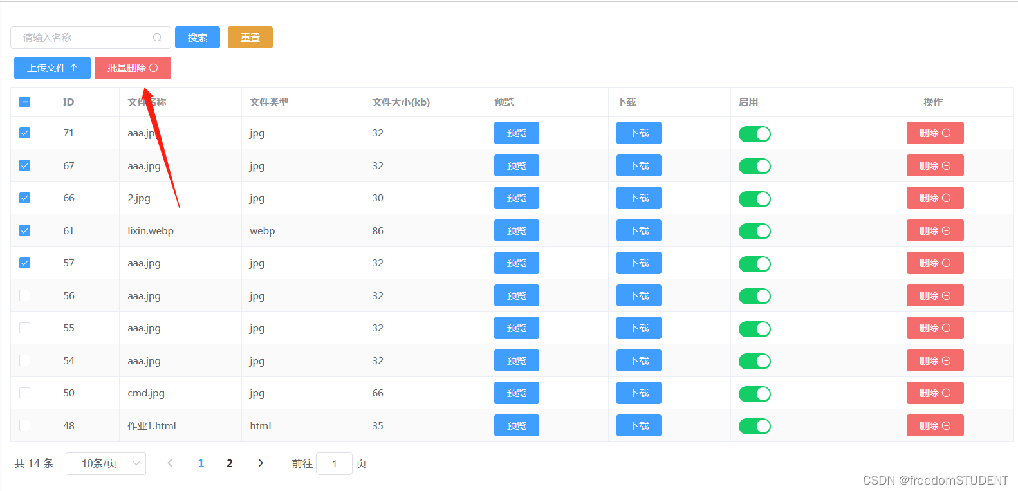Download 2.jpg with its 下载 button
This screenshot has height=491, width=1018.
[639, 198]
